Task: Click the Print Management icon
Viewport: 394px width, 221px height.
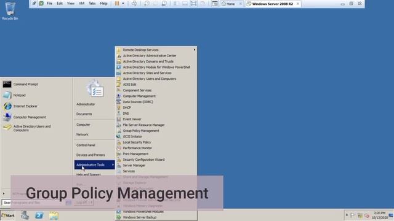Action: pos(119,154)
